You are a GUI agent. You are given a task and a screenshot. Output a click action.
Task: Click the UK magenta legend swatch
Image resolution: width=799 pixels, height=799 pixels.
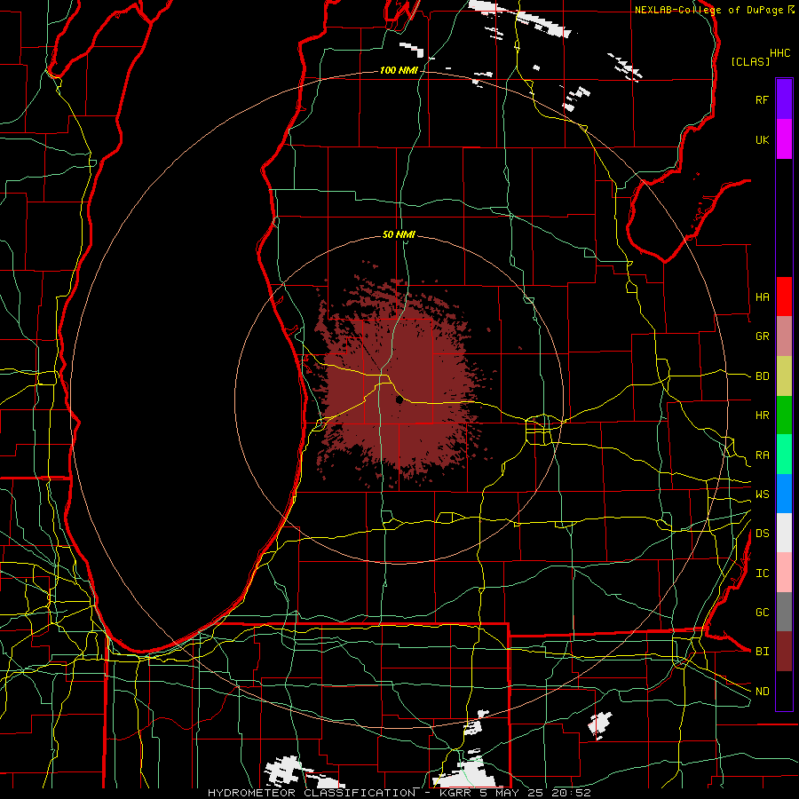pos(784,139)
